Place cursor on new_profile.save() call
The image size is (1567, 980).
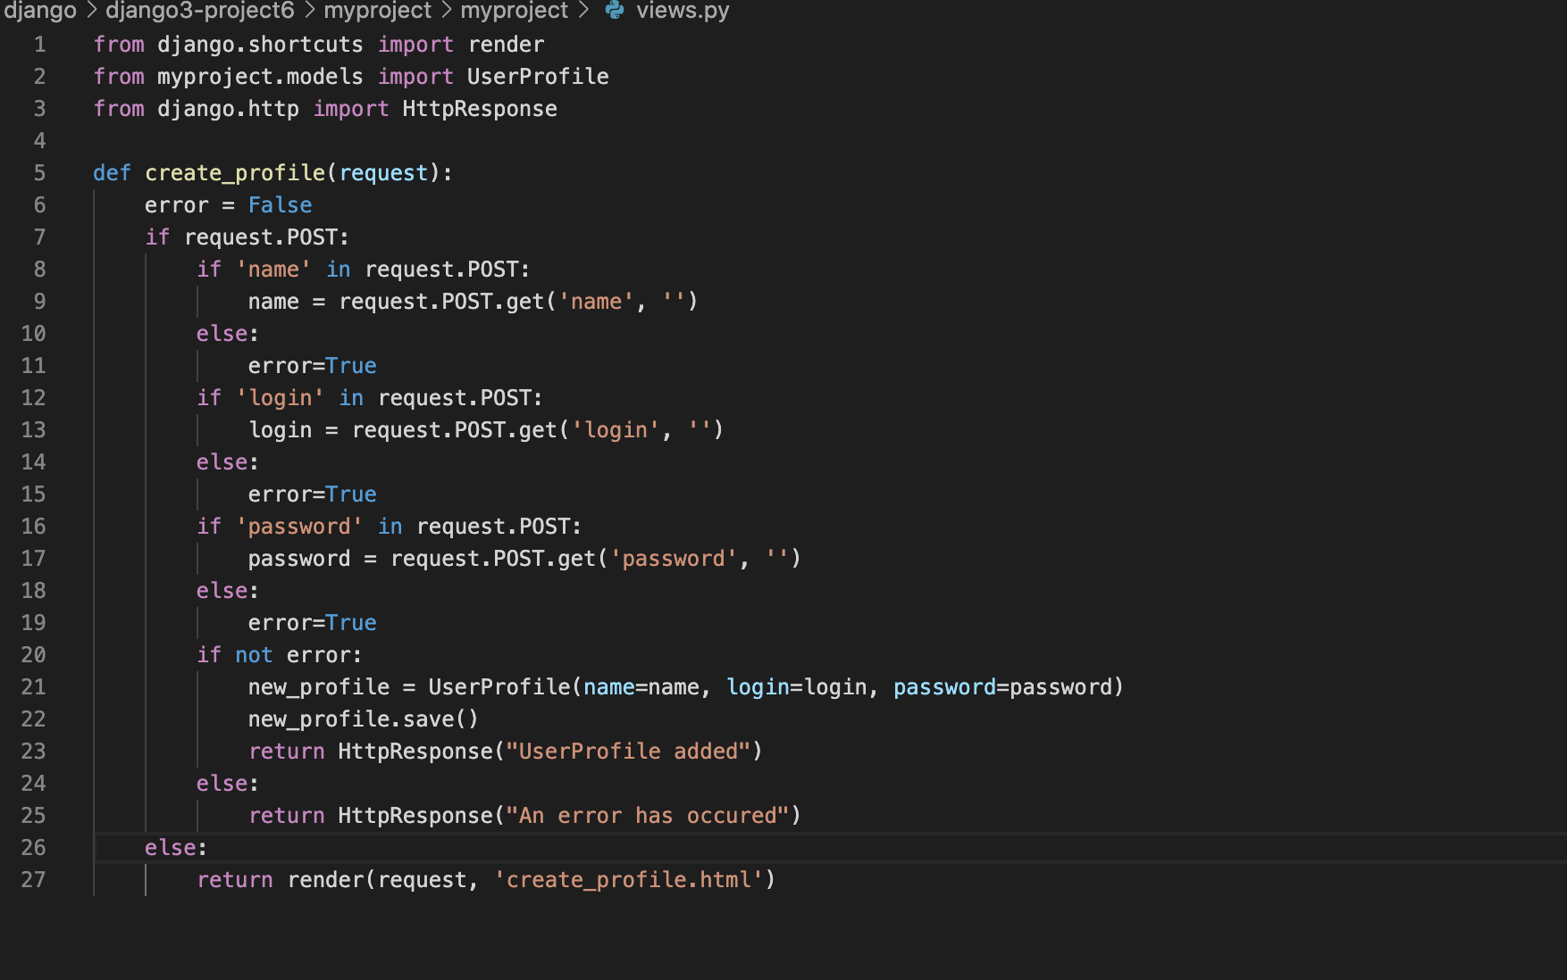point(364,719)
